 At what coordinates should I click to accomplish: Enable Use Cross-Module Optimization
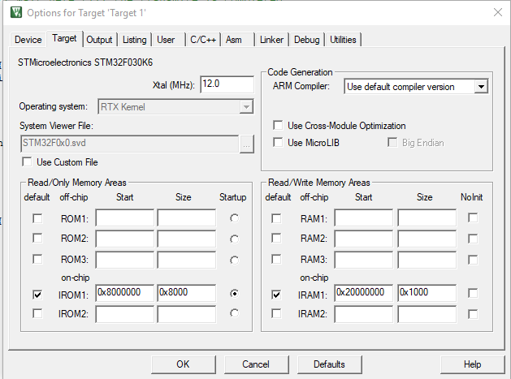click(278, 125)
